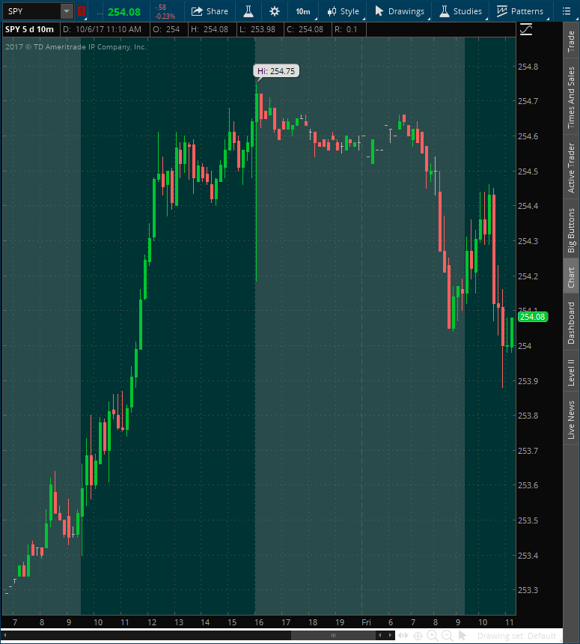
Task: Open the Level II tab
Action: coord(571,372)
